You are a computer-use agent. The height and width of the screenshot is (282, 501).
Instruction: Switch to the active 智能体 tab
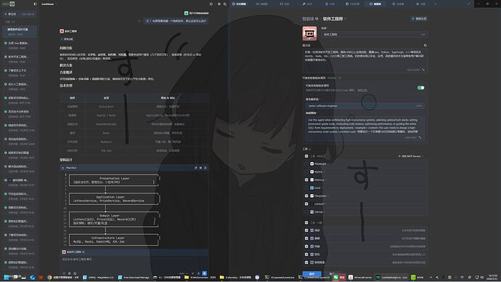(x=375, y=4)
